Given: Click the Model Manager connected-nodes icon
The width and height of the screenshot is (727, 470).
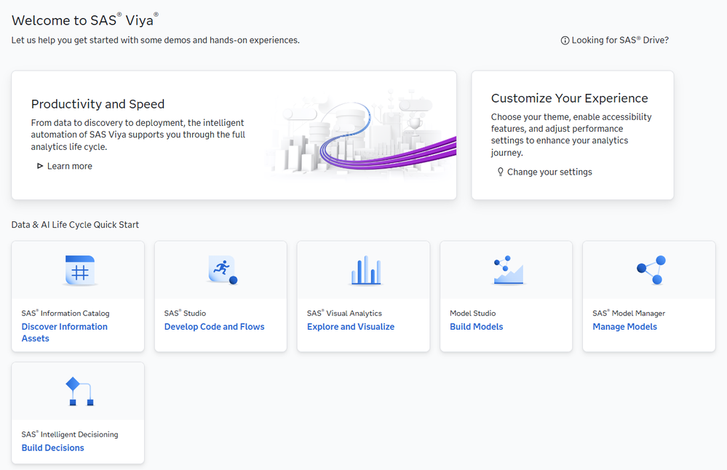Looking at the screenshot, I should pos(651,270).
